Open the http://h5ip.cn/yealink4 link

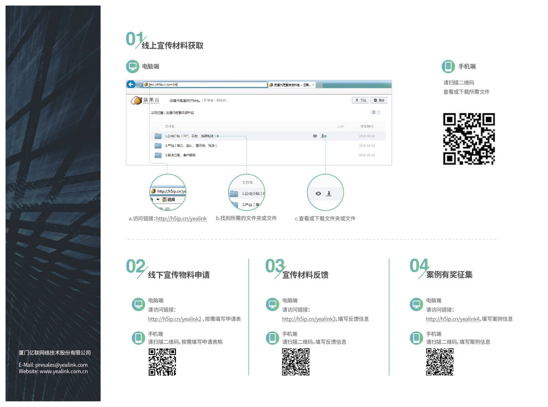(x=453, y=319)
